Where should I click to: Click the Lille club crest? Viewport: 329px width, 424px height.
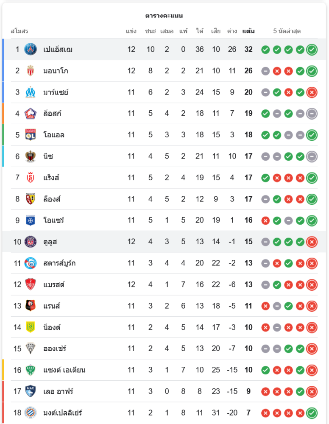point(31,113)
